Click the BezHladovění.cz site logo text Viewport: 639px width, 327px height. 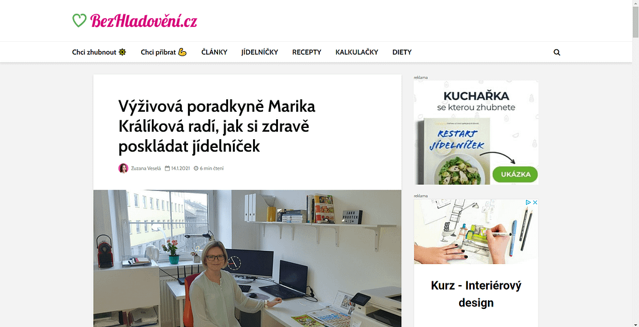click(144, 21)
